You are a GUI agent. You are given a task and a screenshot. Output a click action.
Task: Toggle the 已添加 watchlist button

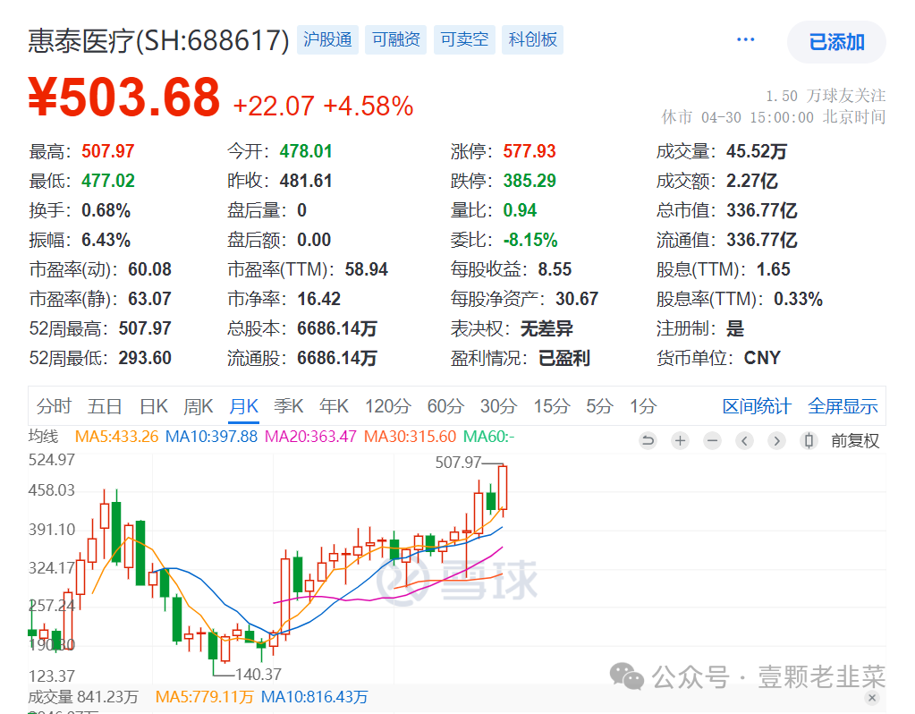(836, 42)
